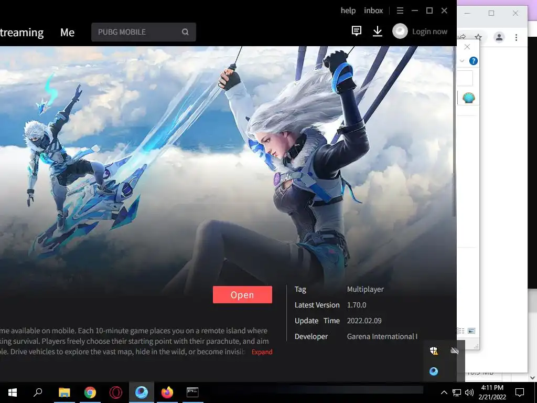Click the 1.70.0 latest version value
Screen dimensions: 537x403
pos(357,305)
